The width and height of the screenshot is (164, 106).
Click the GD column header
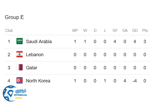pos(135,31)
